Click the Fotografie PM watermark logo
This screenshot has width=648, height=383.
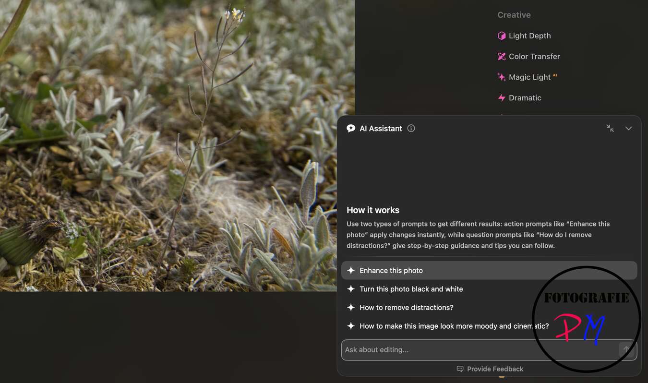[x=586, y=319]
